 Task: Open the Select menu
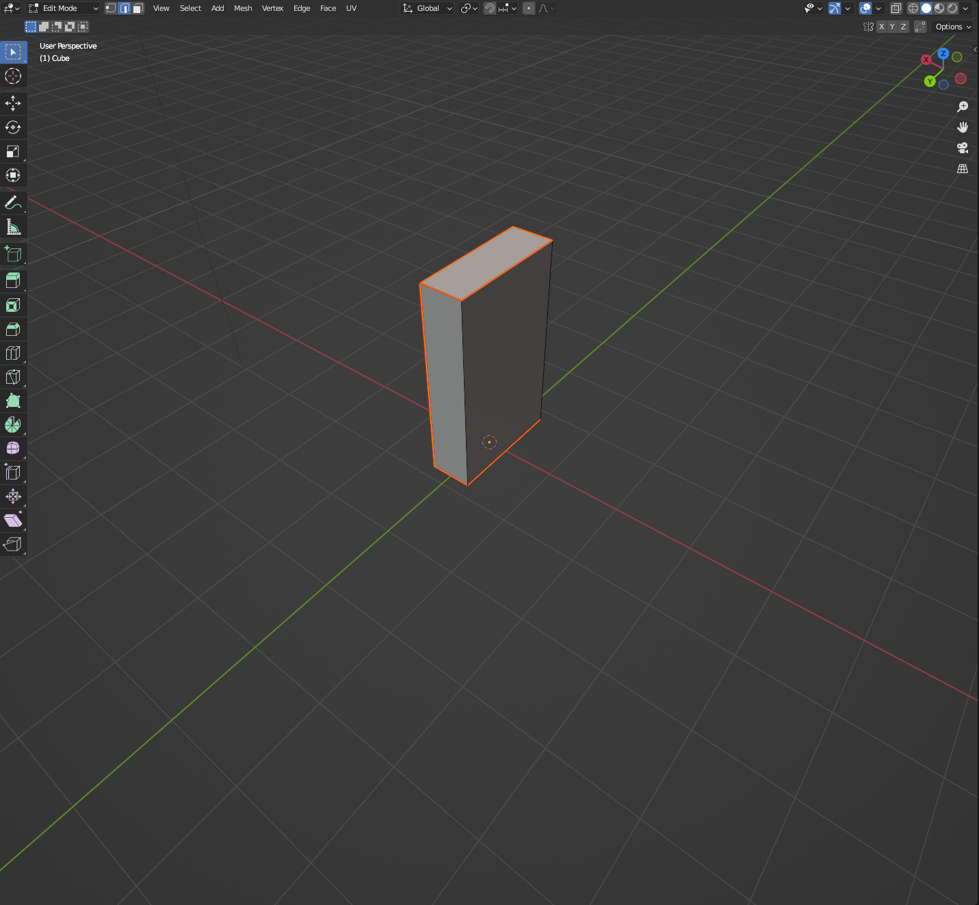pos(190,8)
